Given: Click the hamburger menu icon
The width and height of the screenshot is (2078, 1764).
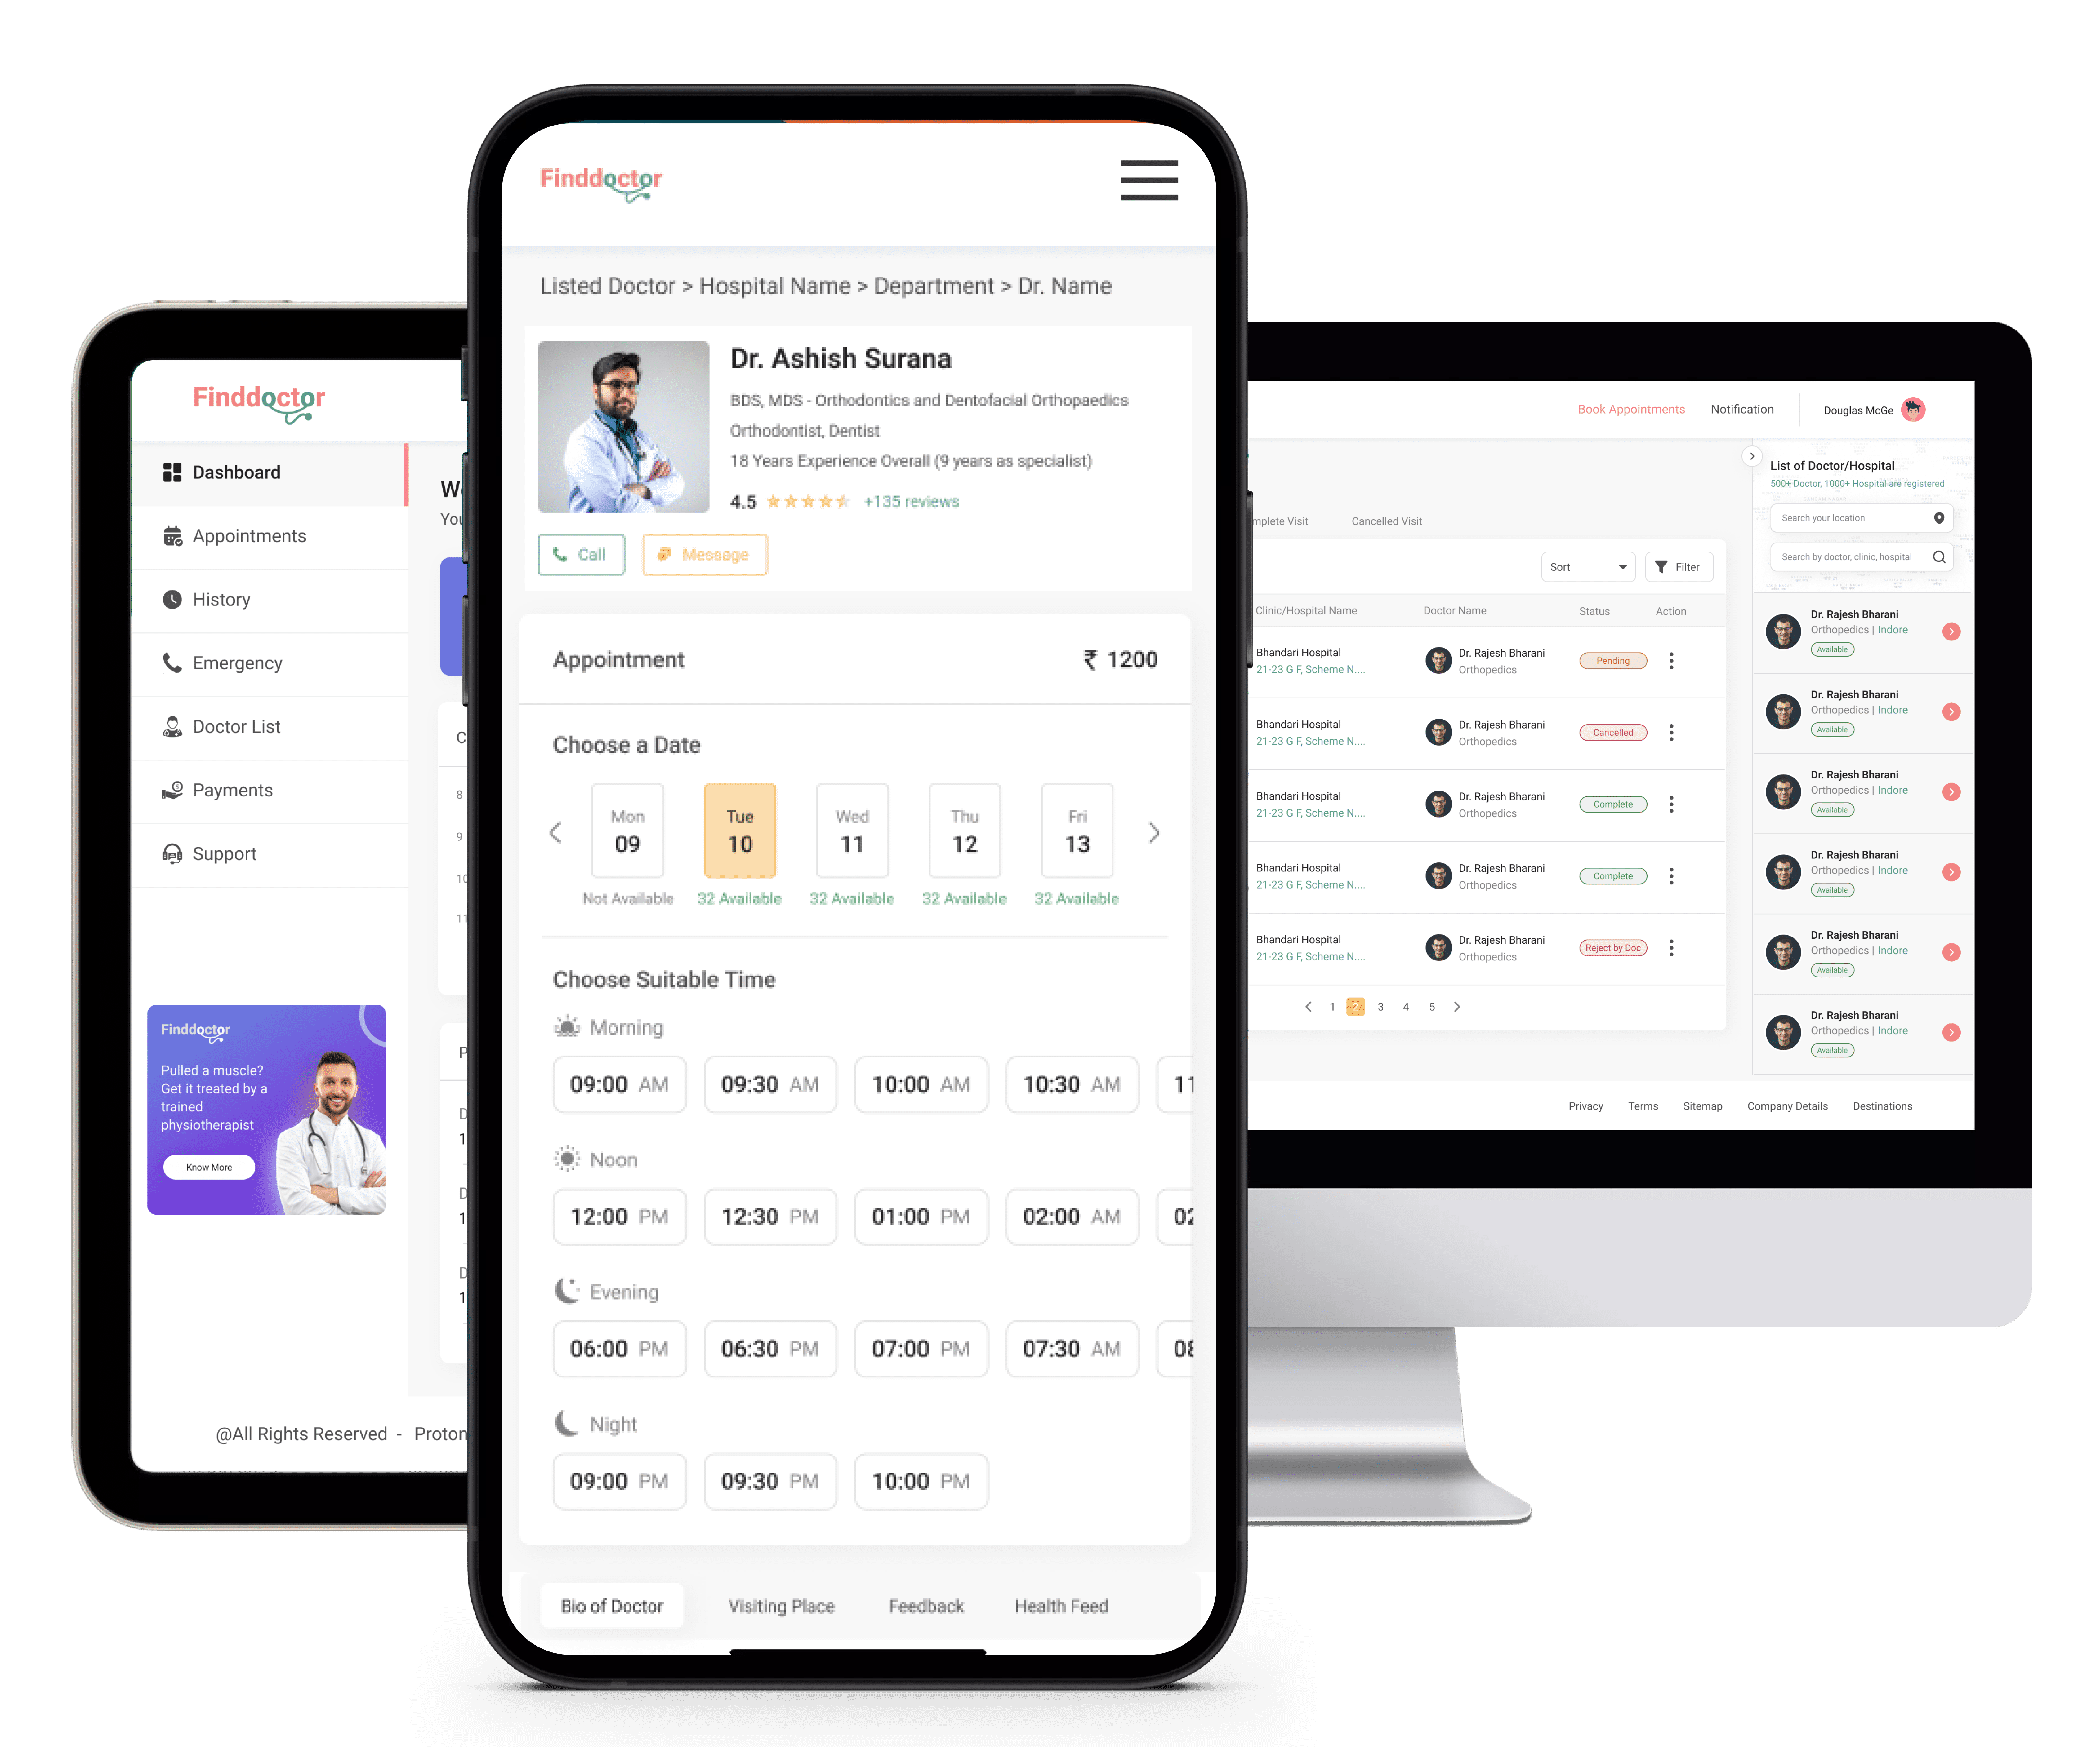Looking at the screenshot, I should click(1150, 180).
